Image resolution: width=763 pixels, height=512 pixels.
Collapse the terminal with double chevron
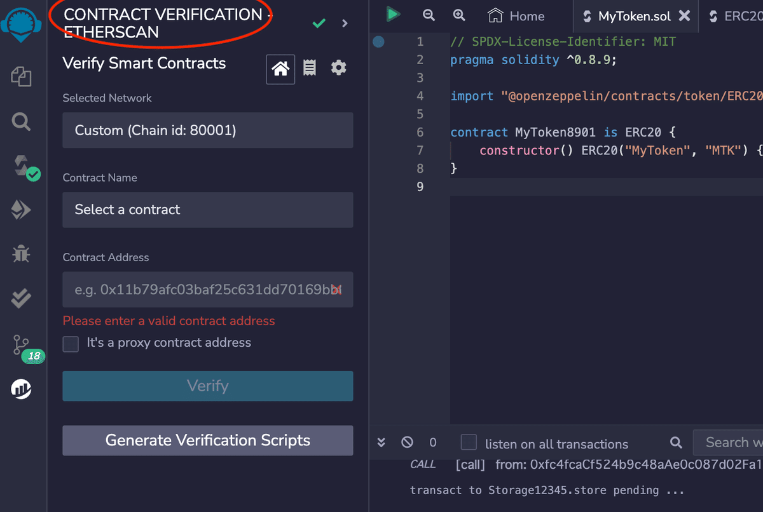(381, 442)
